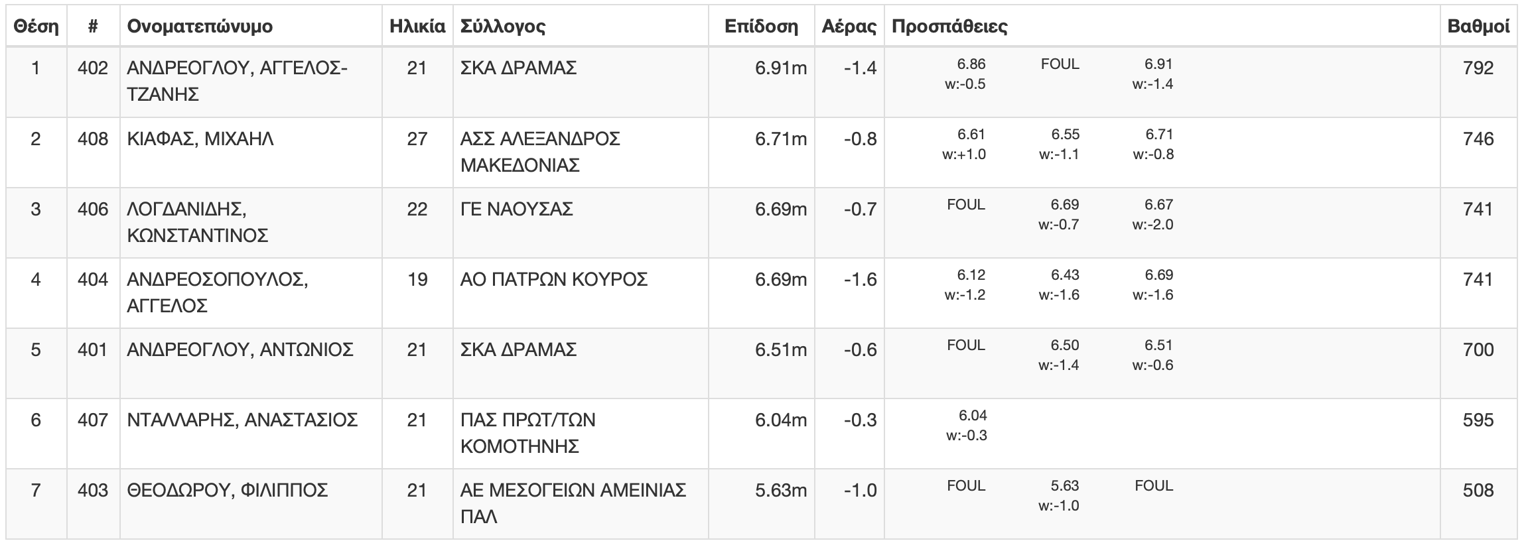Click bib number 408
The height and width of the screenshot is (549, 1530).
(x=93, y=139)
